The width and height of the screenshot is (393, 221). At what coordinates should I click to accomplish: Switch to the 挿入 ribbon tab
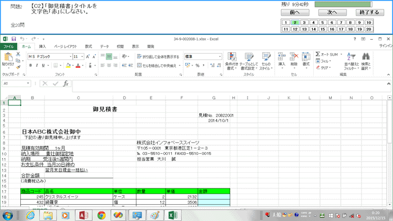point(42,47)
